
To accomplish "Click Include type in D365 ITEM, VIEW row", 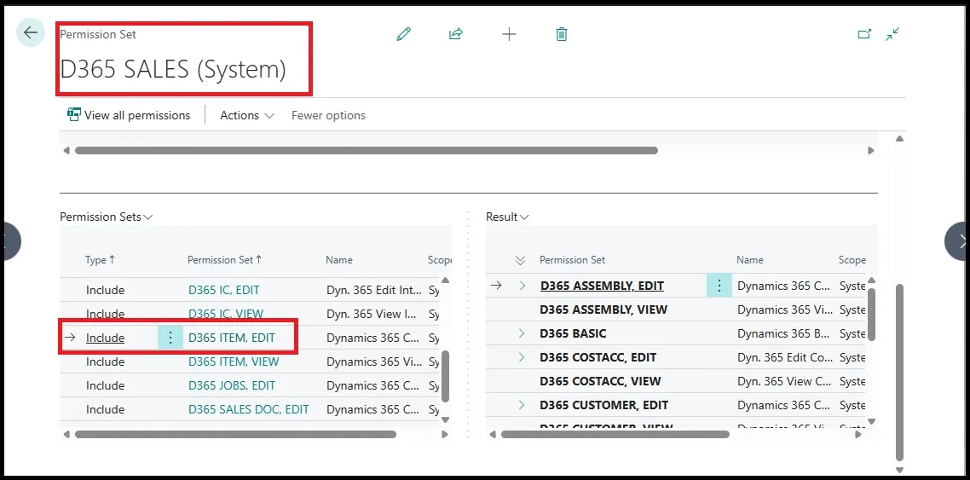I will (x=105, y=361).
